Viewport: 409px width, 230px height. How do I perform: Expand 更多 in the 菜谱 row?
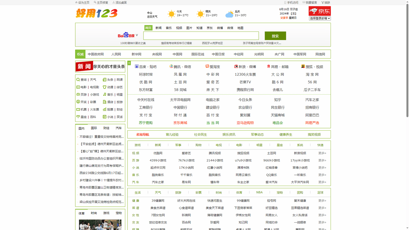click(x=322, y=208)
